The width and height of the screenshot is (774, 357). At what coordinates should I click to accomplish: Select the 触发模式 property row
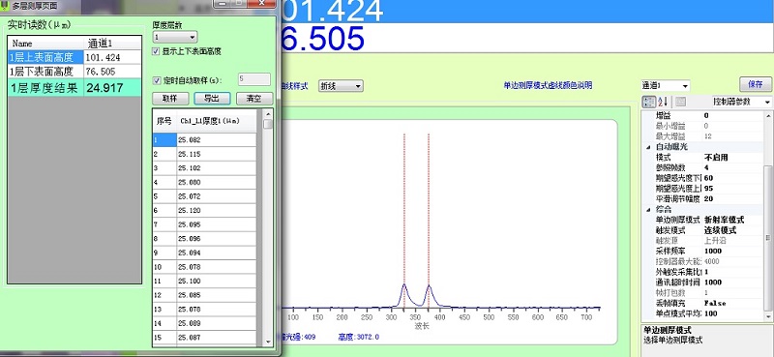pos(702,230)
